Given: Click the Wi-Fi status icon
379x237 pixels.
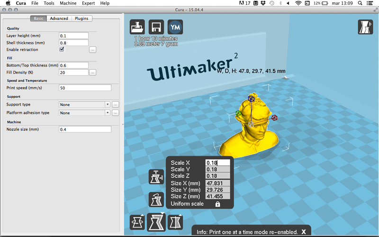Looking at the screenshot, I should coord(298,3).
